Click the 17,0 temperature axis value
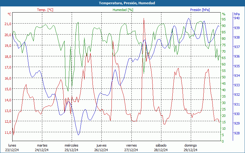 8,67
